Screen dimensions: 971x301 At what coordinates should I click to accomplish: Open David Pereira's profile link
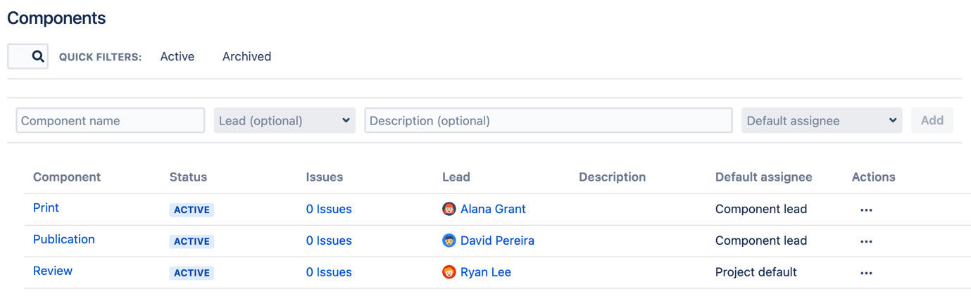497,241
